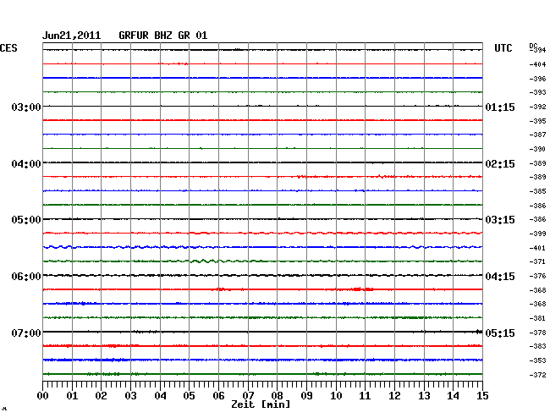This screenshot has width=550, height=418.
Task: Select DC offset value -372
Action: point(537,375)
